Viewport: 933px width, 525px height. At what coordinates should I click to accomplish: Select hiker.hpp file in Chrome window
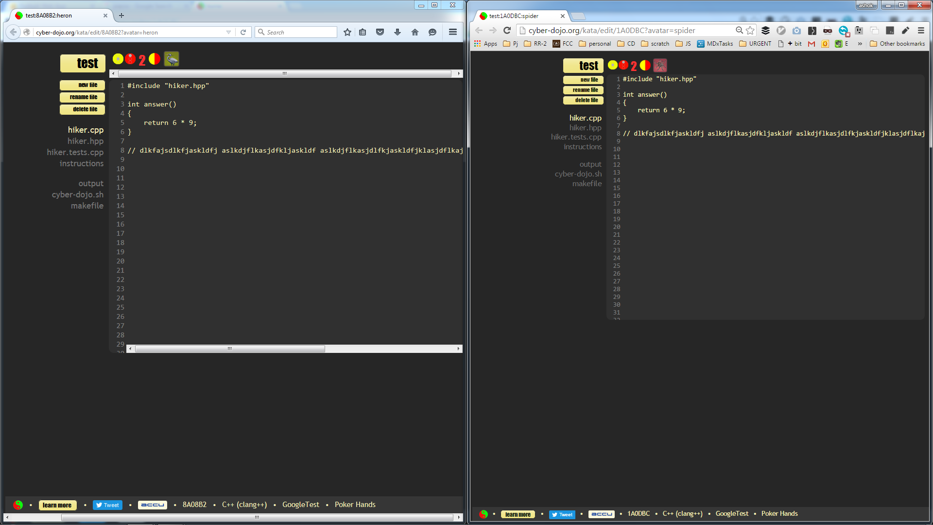pos(586,128)
